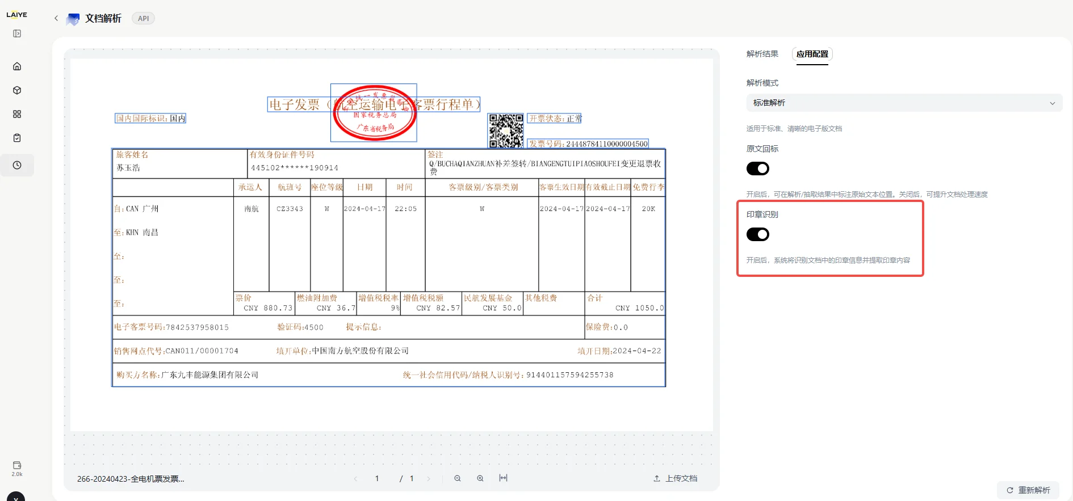Click flight number CZ3343

pos(290,209)
